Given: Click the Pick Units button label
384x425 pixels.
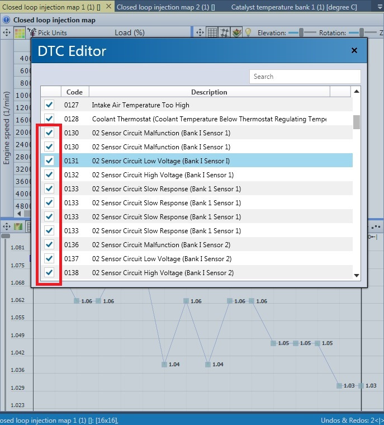Looking at the screenshot, I should click(x=53, y=33).
